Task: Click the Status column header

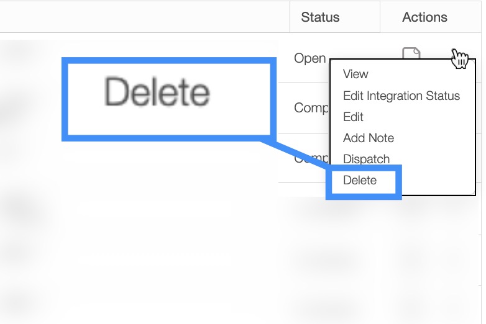Action: 319,17
